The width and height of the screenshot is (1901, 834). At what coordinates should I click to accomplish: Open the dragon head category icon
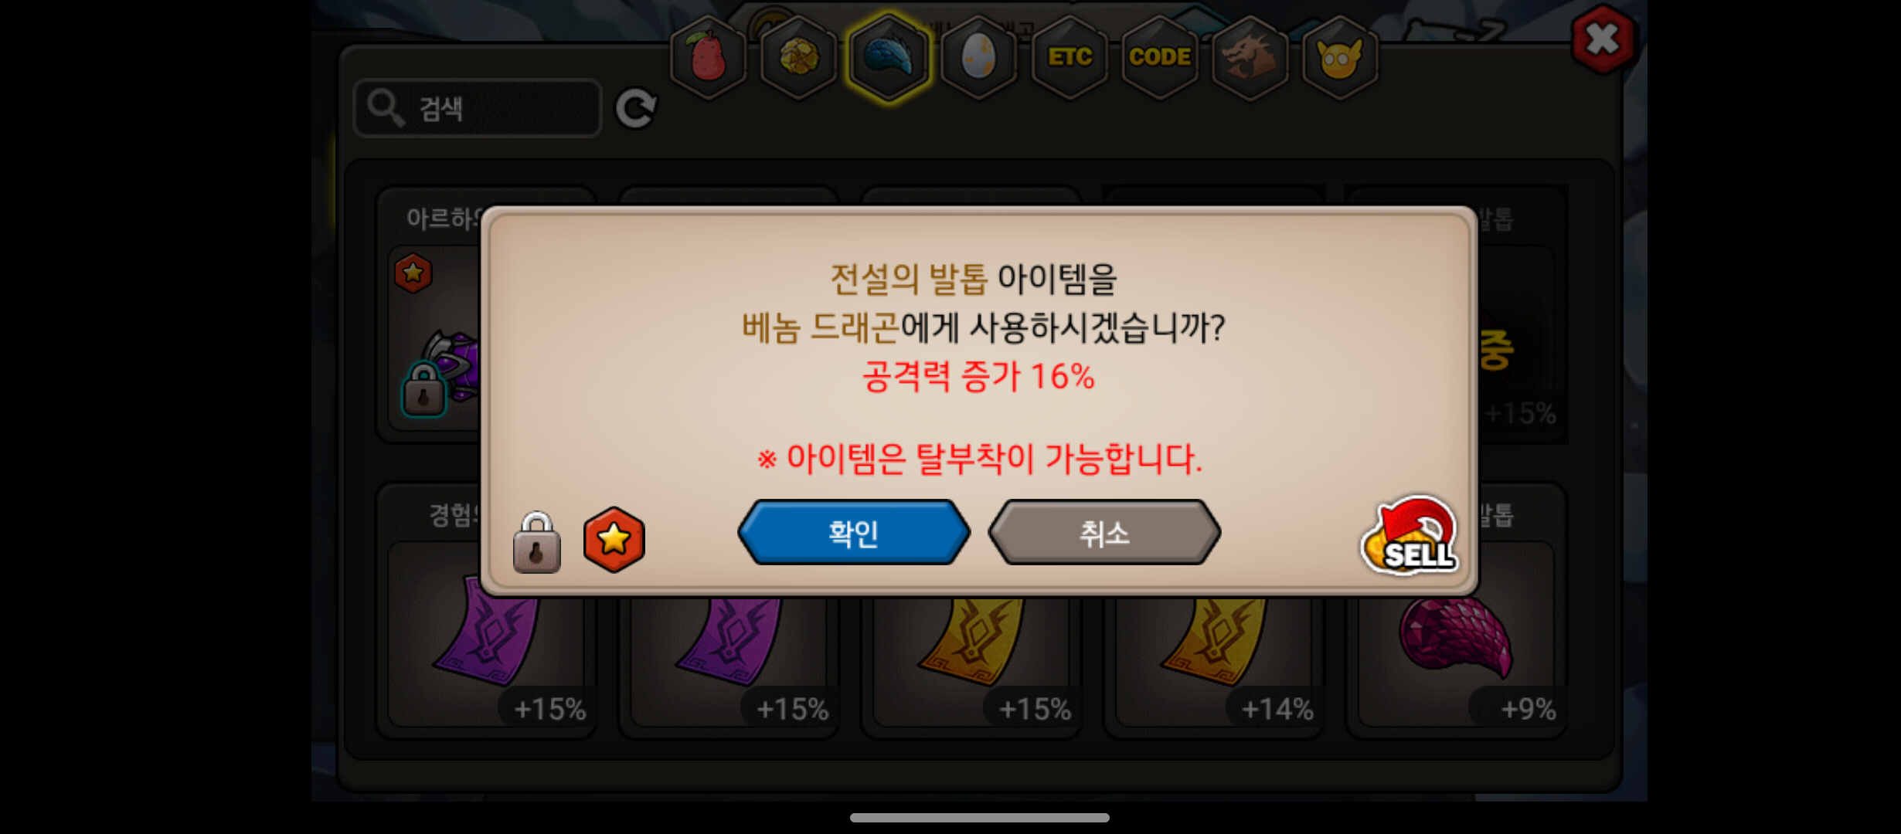click(1250, 58)
